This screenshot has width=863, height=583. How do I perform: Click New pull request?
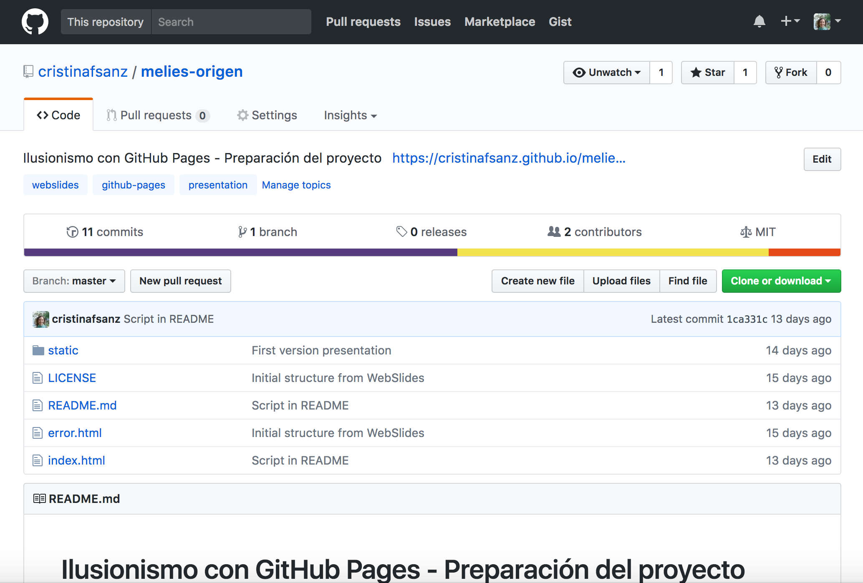(x=181, y=281)
